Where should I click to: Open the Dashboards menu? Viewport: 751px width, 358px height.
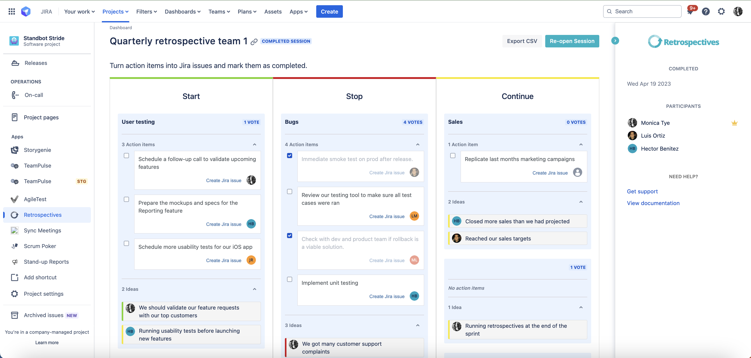pos(183,11)
